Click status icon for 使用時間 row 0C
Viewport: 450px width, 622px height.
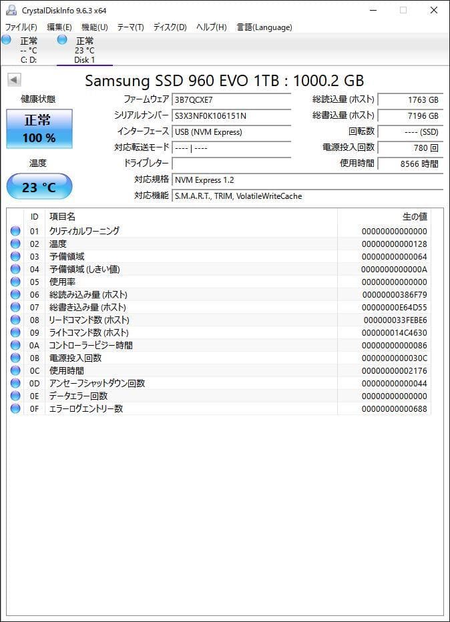click(x=15, y=370)
